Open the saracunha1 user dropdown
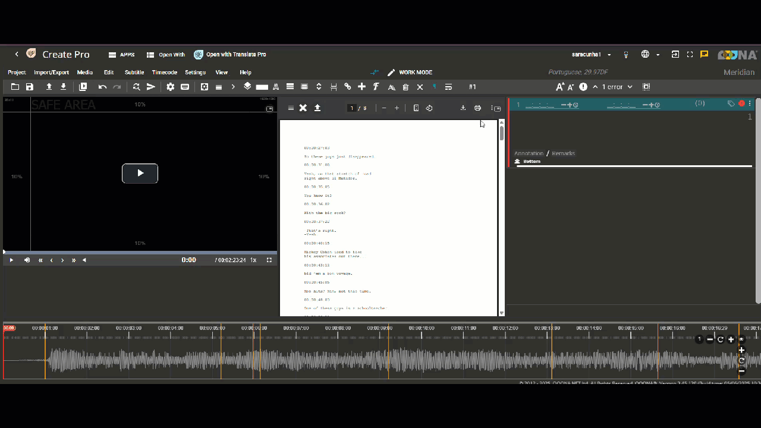The width and height of the screenshot is (761, 428). (591, 55)
